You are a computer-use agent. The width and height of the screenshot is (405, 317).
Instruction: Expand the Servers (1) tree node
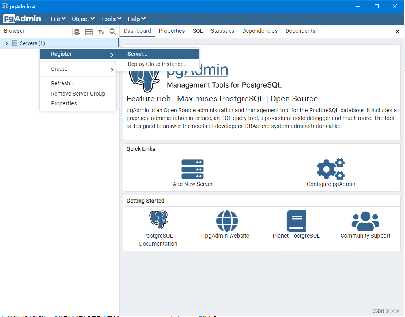pos(6,43)
